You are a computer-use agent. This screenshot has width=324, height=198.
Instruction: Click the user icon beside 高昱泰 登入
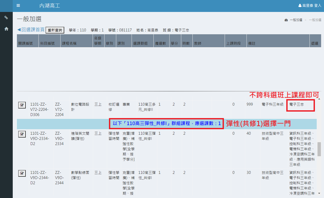click(300, 6)
